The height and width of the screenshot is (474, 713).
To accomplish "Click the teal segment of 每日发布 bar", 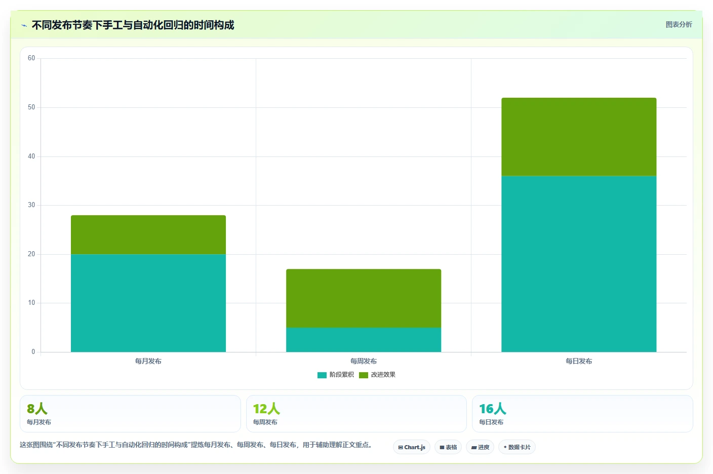I will (579, 264).
